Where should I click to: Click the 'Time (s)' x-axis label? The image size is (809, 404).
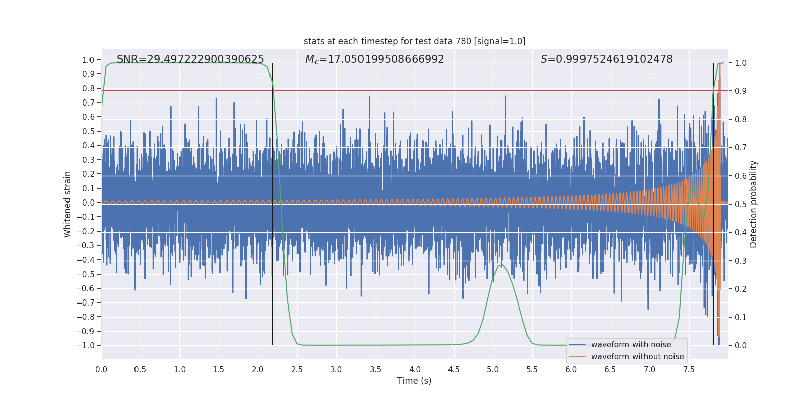(x=414, y=381)
